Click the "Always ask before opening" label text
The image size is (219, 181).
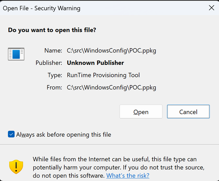coord(64,134)
